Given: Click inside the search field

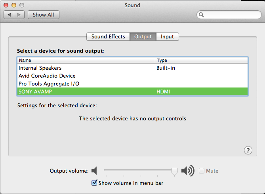Looking at the screenshot, I should point(230,15).
